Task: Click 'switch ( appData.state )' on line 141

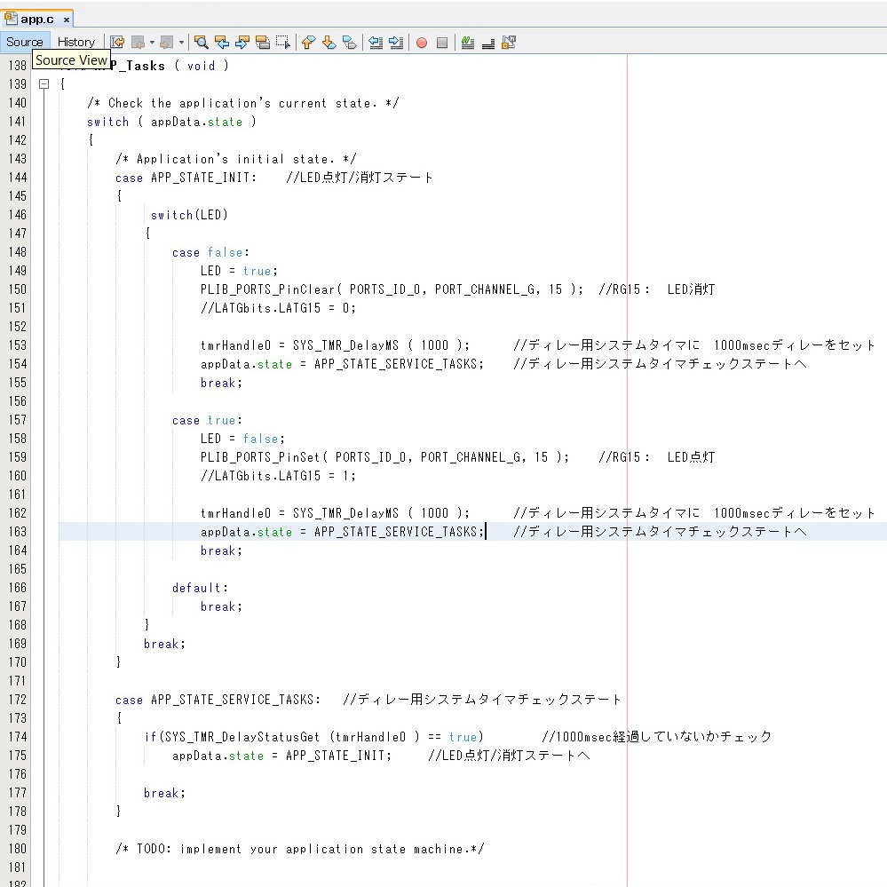Action: tap(171, 122)
